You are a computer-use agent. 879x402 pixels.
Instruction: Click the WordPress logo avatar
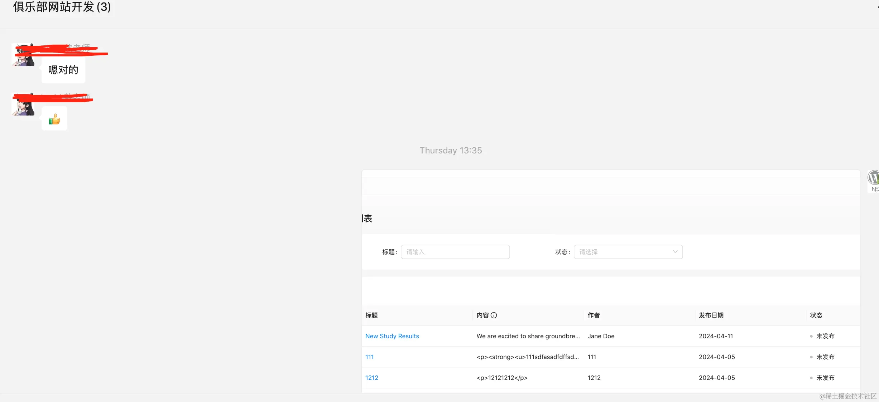tap(873, 178)
